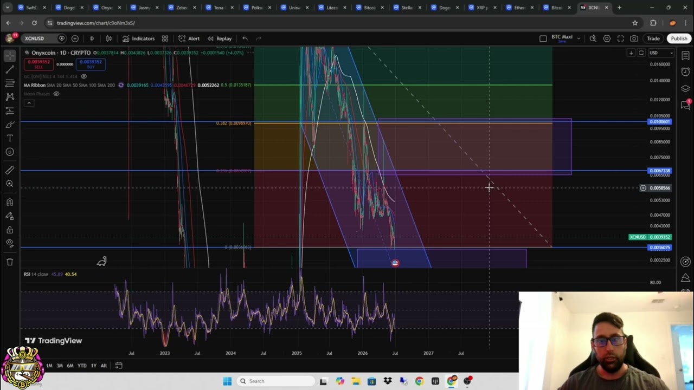Select the 3M date range

[60, 366]
